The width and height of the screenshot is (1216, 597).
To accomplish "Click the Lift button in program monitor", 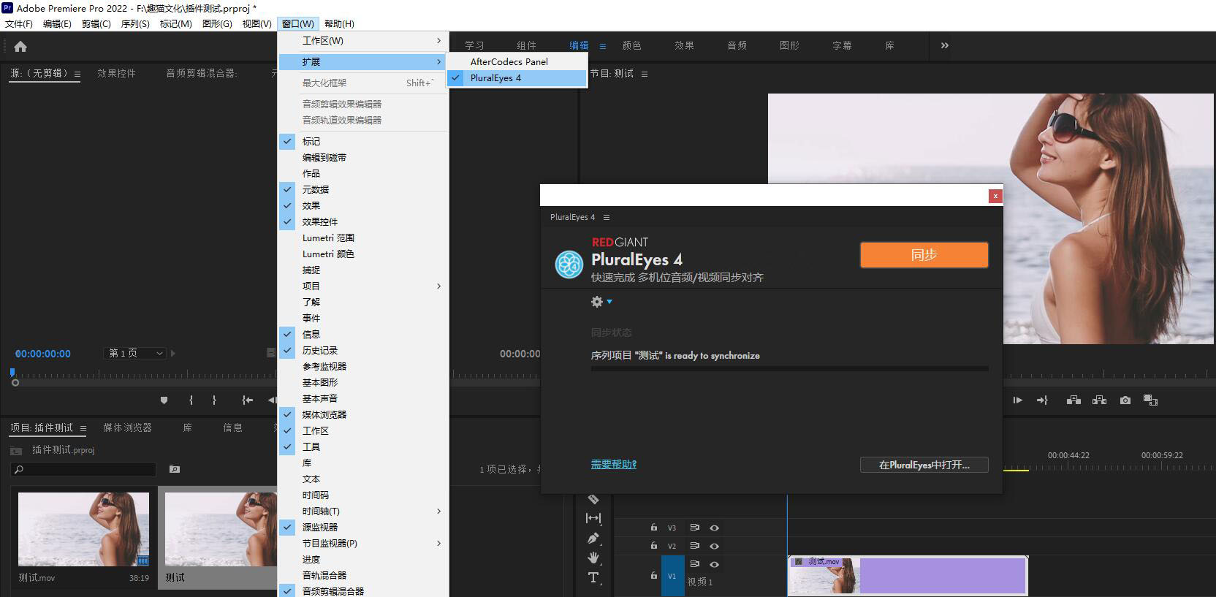I will pyautogui.click(x=1073, y=400).
